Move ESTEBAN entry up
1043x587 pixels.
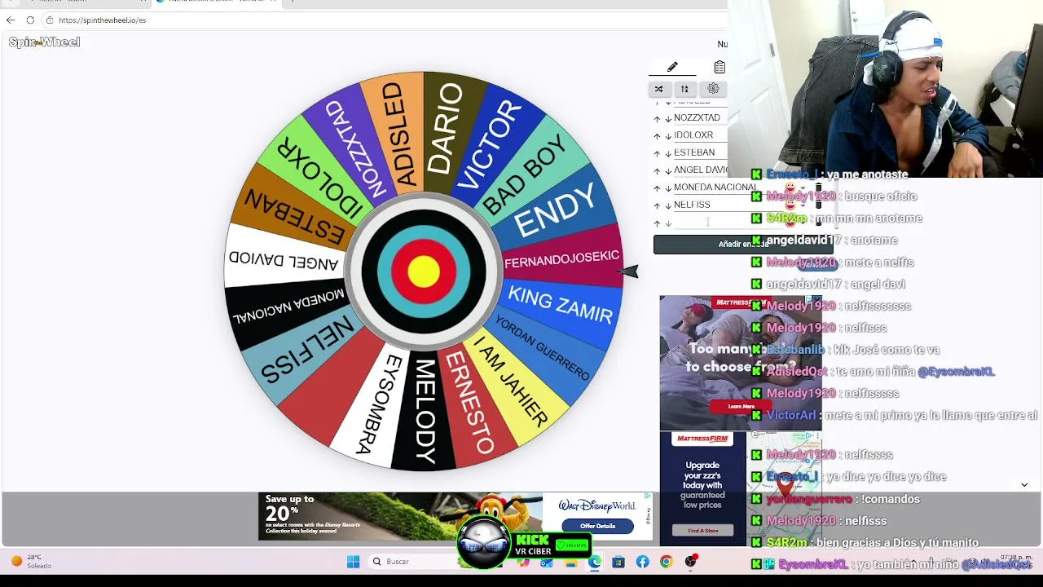(x=657, y=153)
